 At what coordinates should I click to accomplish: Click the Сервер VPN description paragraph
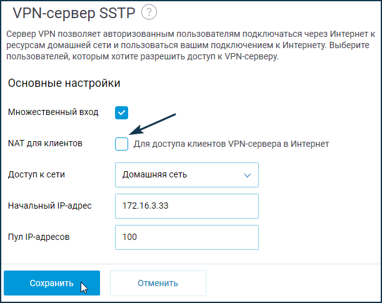(x=191, y=45)
